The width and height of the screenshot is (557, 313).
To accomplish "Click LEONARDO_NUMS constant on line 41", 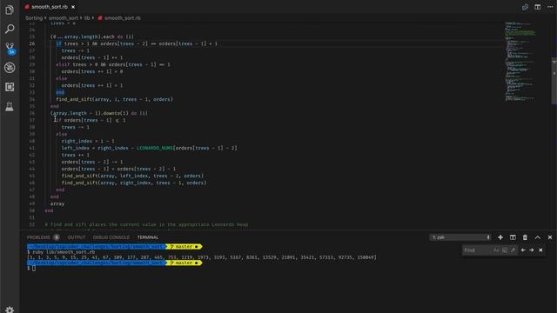I will [155, 148].
